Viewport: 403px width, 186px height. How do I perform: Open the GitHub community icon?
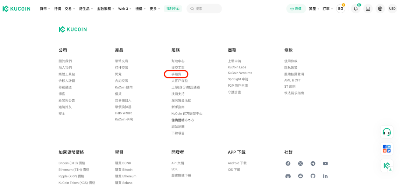pyautogui.click(x=313, y=176)
